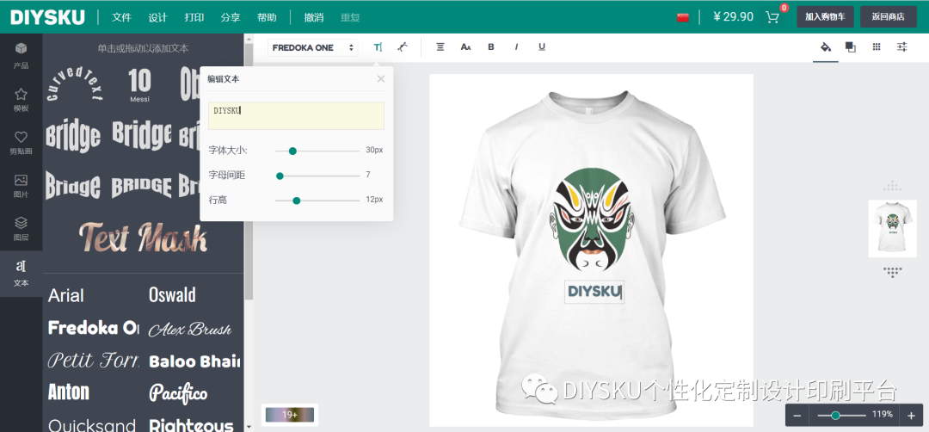This screenshot has width=929, height=432.
Task: Open the grid position icon
Action: [x=877, y=47]
